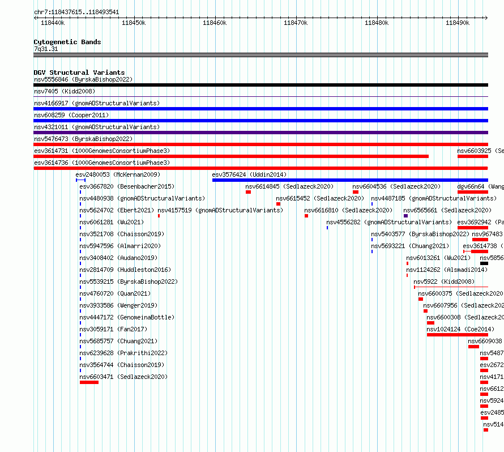
Task: Click esv3614731 1000Genomes variant label
Action: [x=102, y=151]
